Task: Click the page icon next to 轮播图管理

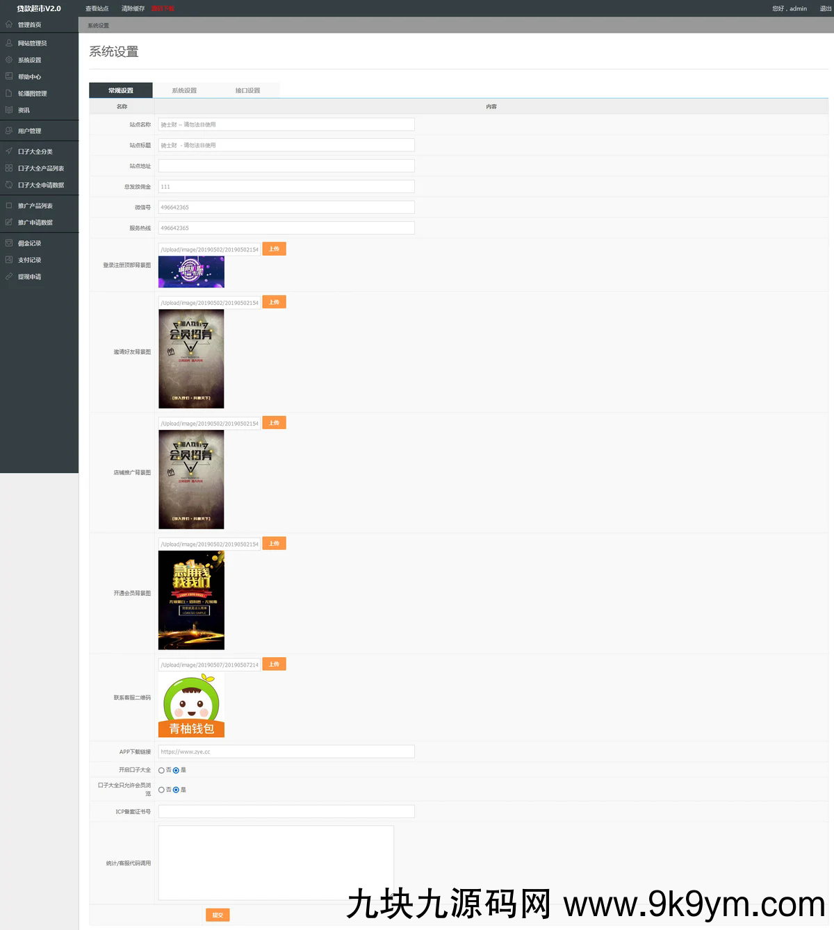Action: pos(9,93)
